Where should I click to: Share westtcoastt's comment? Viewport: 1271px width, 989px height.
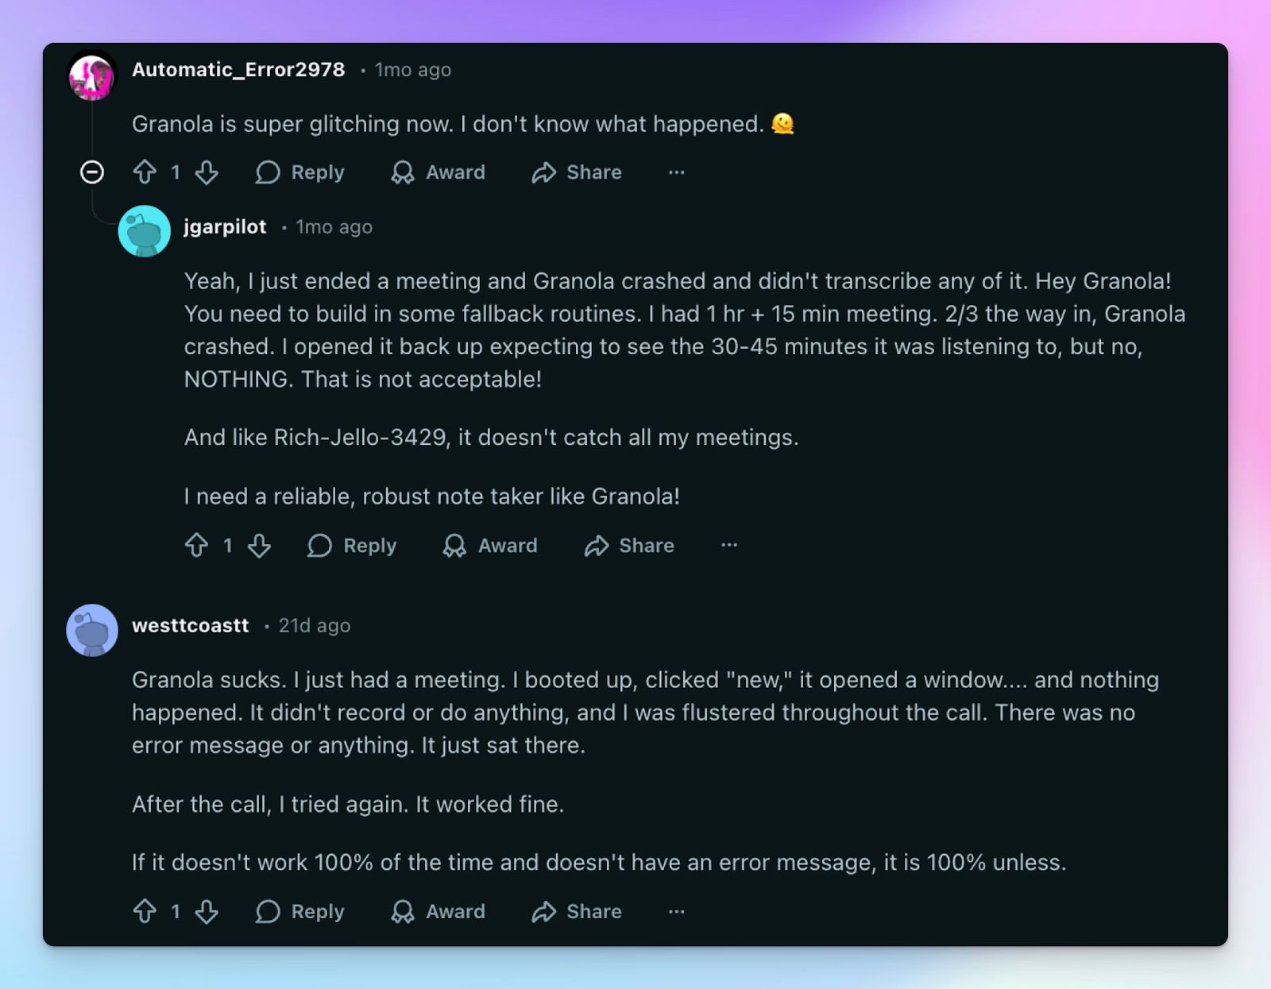[577, 912]
